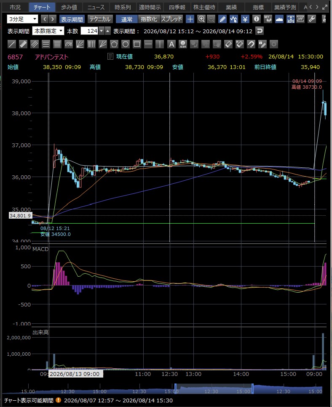Open the MY chart settings icon
The image size is (332, 407).
[268, 19]
